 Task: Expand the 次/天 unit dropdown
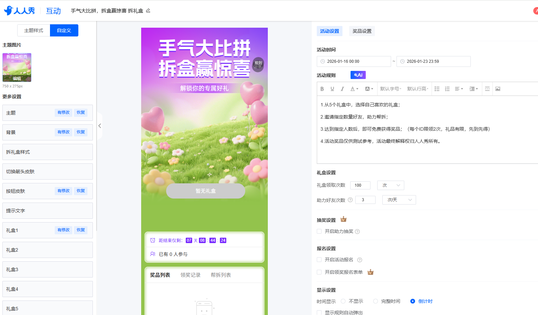pyautogui.click(x=399, y=200)
